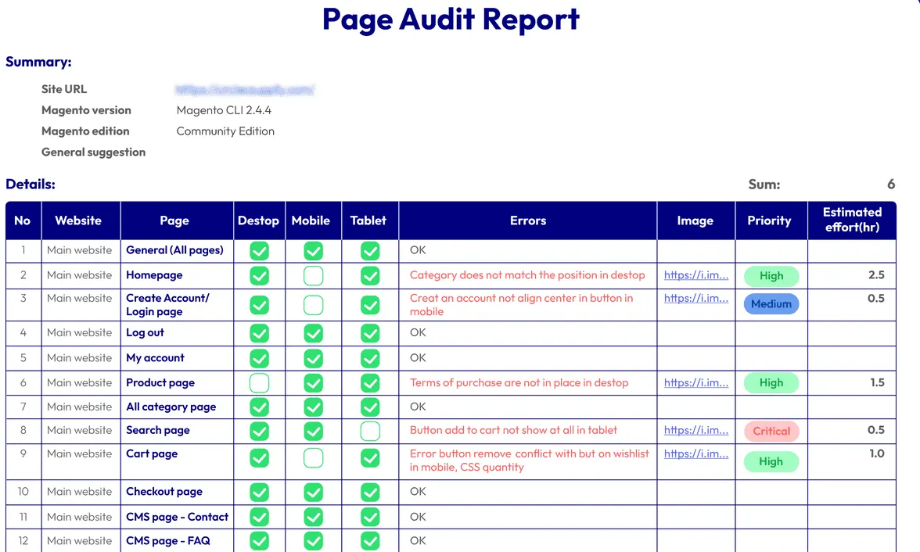Viewport: 920px width, 552px height.
Task: Click the blurred Site URL link
Action: [245, 90]
